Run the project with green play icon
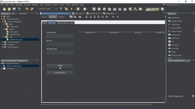Screen dimensions: 195x109 (x=72, y=9)
